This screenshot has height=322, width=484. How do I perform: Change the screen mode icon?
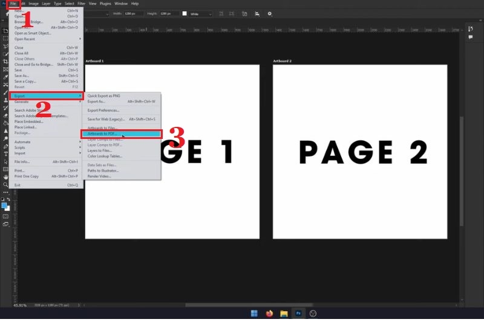(5, 224)
